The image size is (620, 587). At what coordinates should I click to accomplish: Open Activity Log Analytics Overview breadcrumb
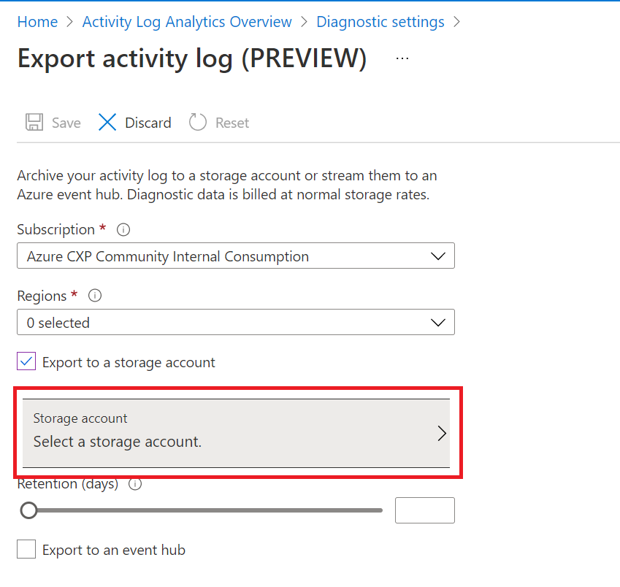pyautogui.click(x=187, y=22)
